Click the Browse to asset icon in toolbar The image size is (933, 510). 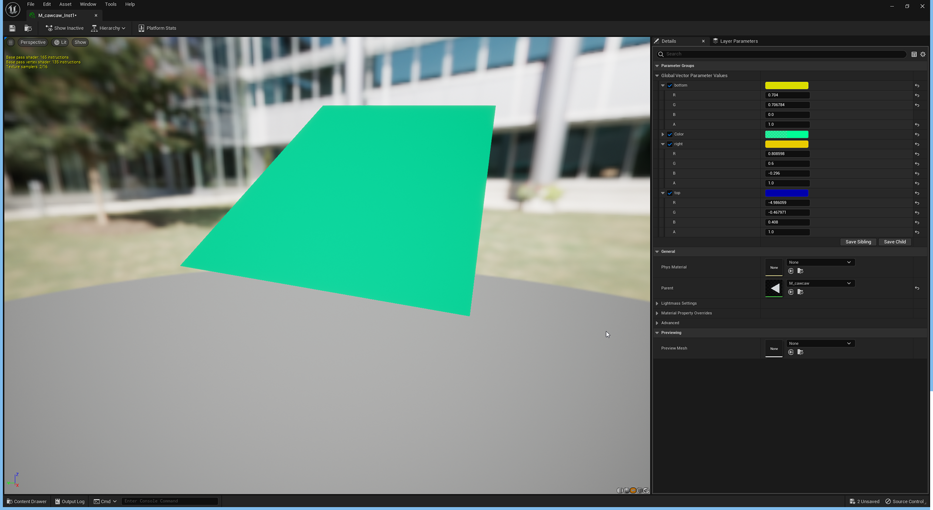pyautogui.click(x=28, y=28)
